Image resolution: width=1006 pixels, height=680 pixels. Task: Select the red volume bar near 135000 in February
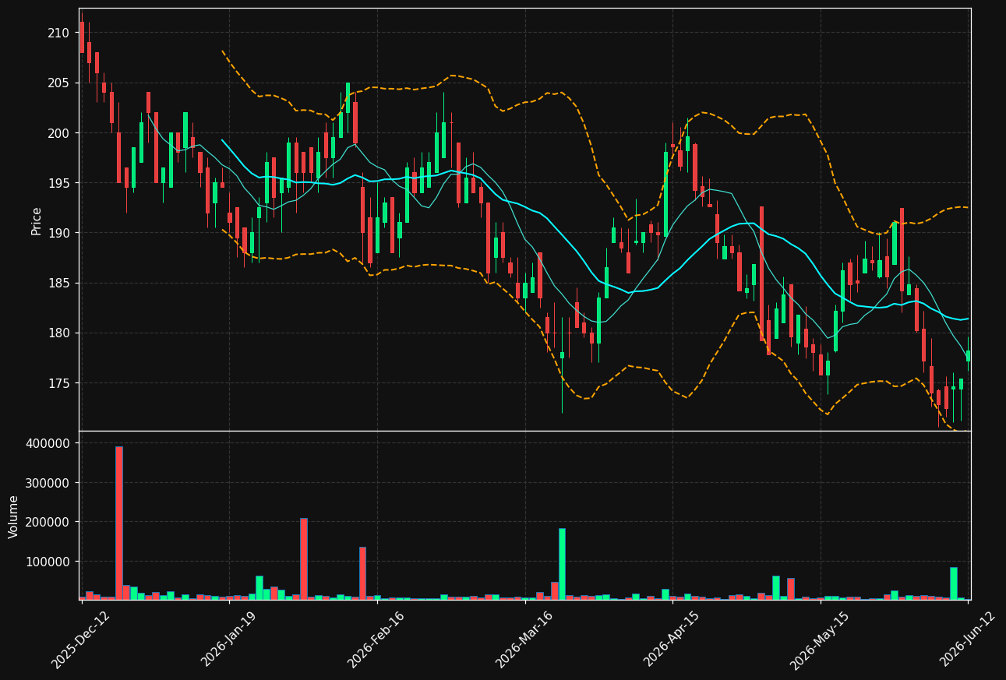362,573
